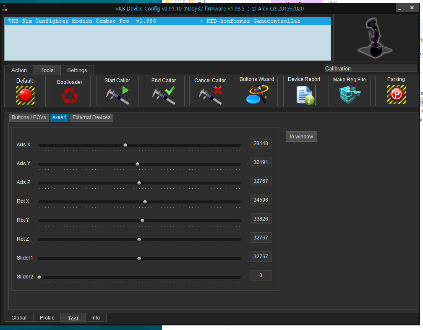Close the VKB Device Config window
Image resolution: width=423 pixels, height=330 pixels.
pyautogui.click(x=412, y=8)
